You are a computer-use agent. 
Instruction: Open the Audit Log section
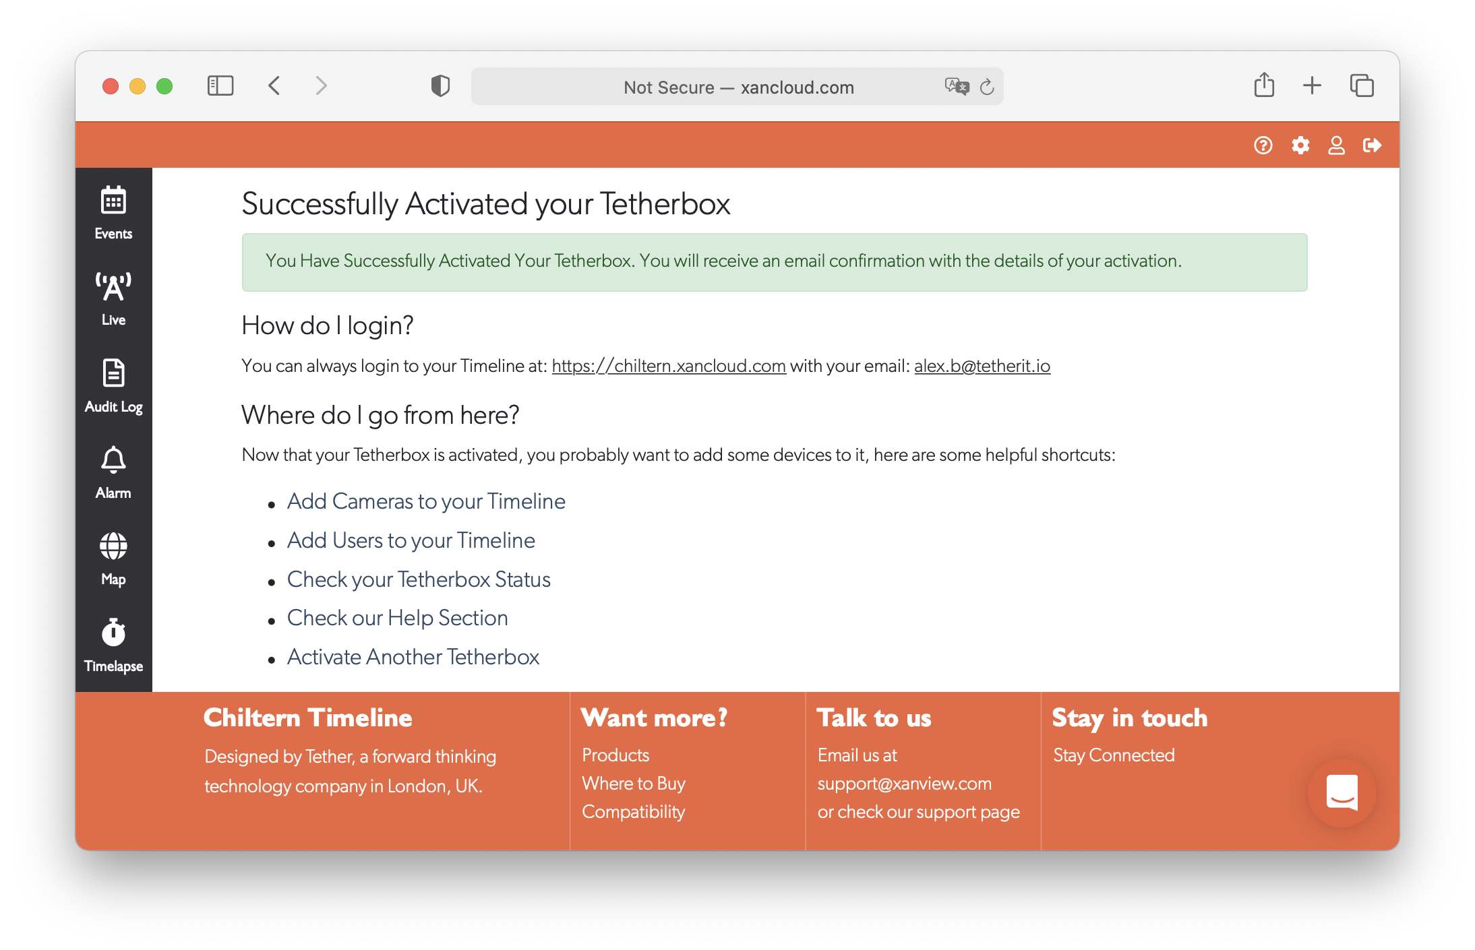(x=113, y=384)
